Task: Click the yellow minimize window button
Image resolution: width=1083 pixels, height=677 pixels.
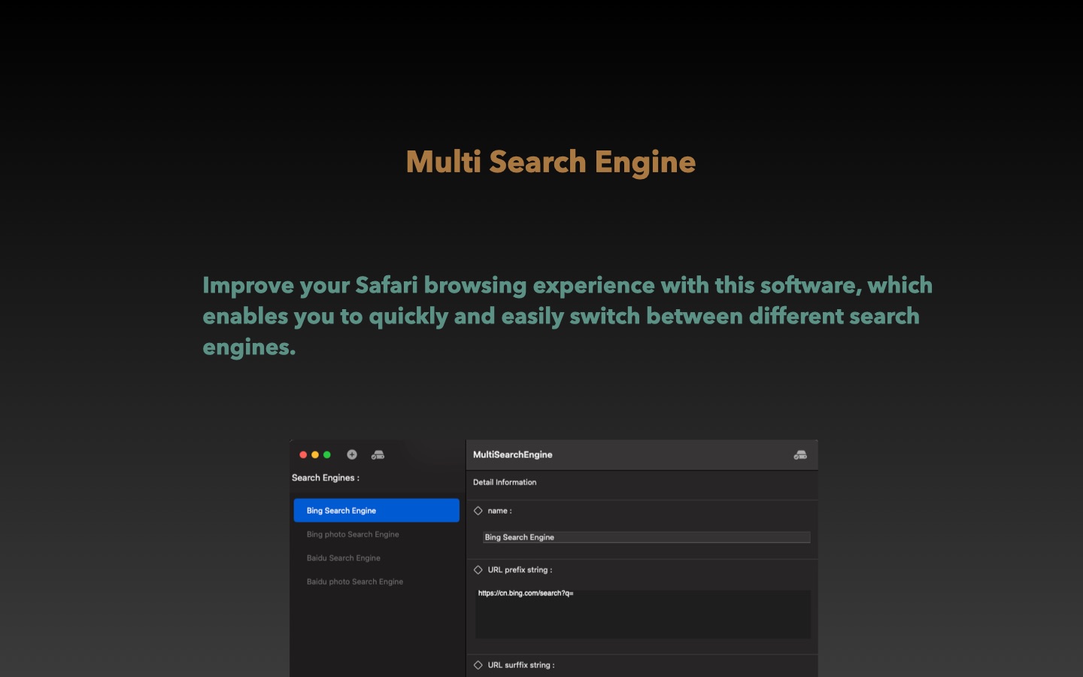Action: (315, 454)
